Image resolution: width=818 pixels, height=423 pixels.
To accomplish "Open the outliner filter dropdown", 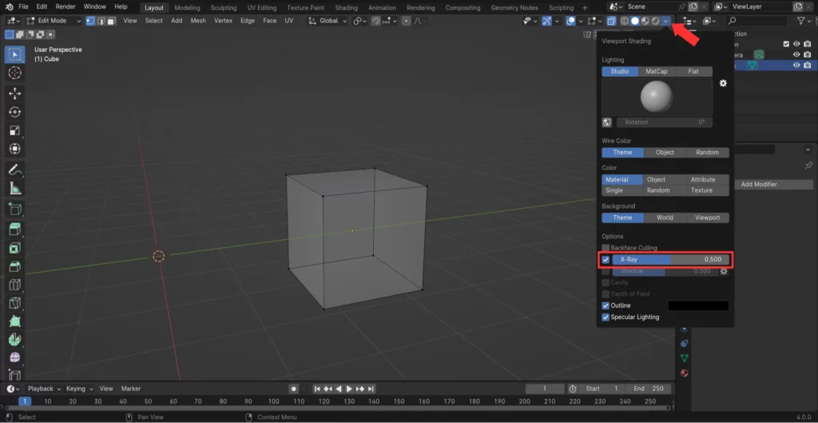I will (x=804, y=21).
